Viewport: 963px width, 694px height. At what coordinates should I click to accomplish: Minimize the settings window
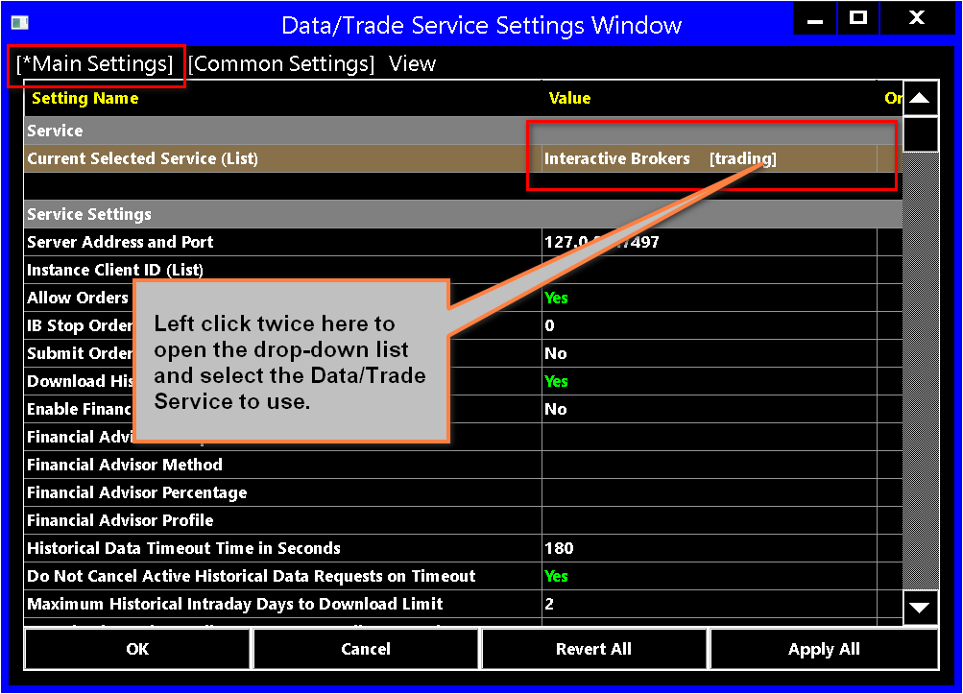814,18
